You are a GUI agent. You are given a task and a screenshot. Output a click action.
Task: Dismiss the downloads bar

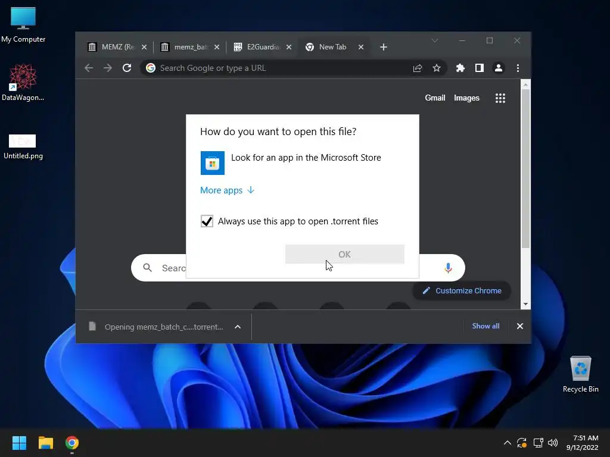tap(519, 326)
